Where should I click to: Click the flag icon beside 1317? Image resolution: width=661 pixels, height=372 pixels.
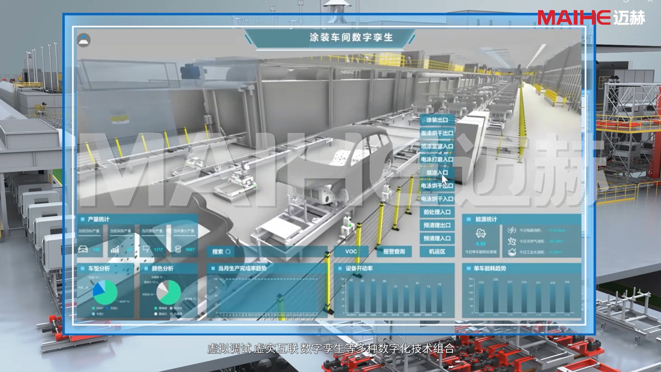click(x=146, y=249)
